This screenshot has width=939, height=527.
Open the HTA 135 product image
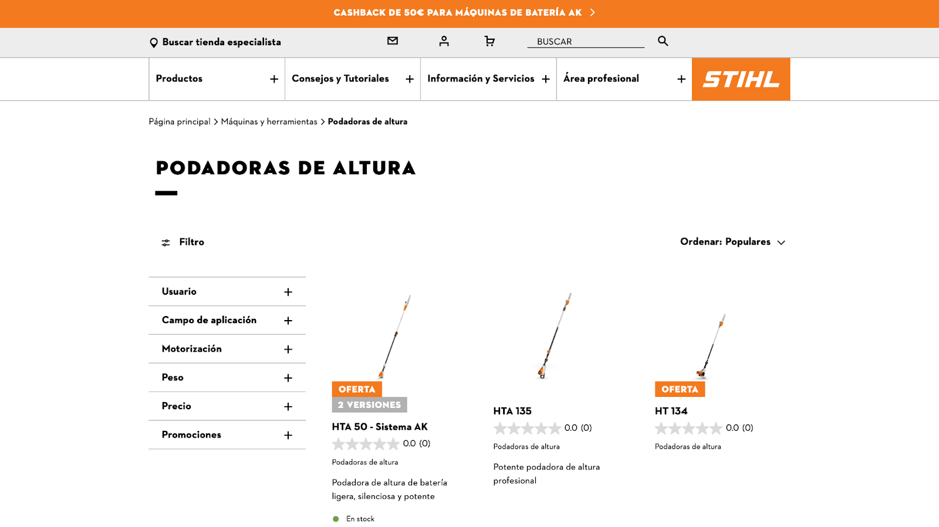(555, 335)
